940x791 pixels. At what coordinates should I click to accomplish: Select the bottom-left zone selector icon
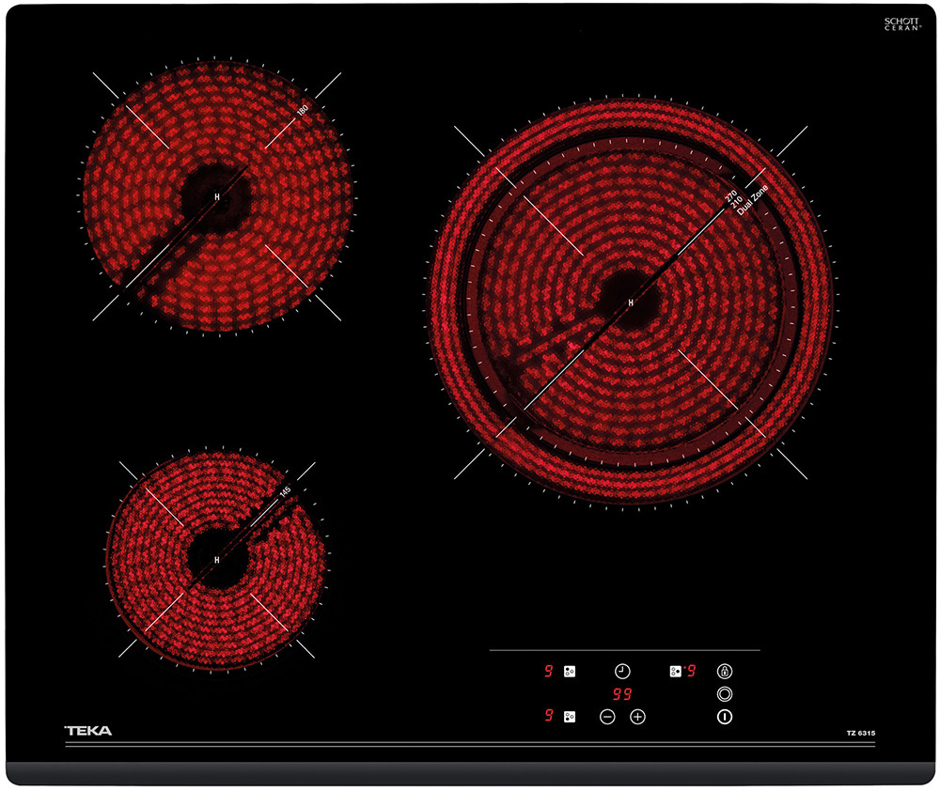click(569, 717)
